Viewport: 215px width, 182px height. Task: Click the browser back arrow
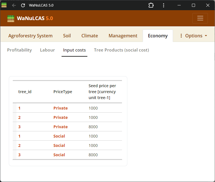(14, 5)
